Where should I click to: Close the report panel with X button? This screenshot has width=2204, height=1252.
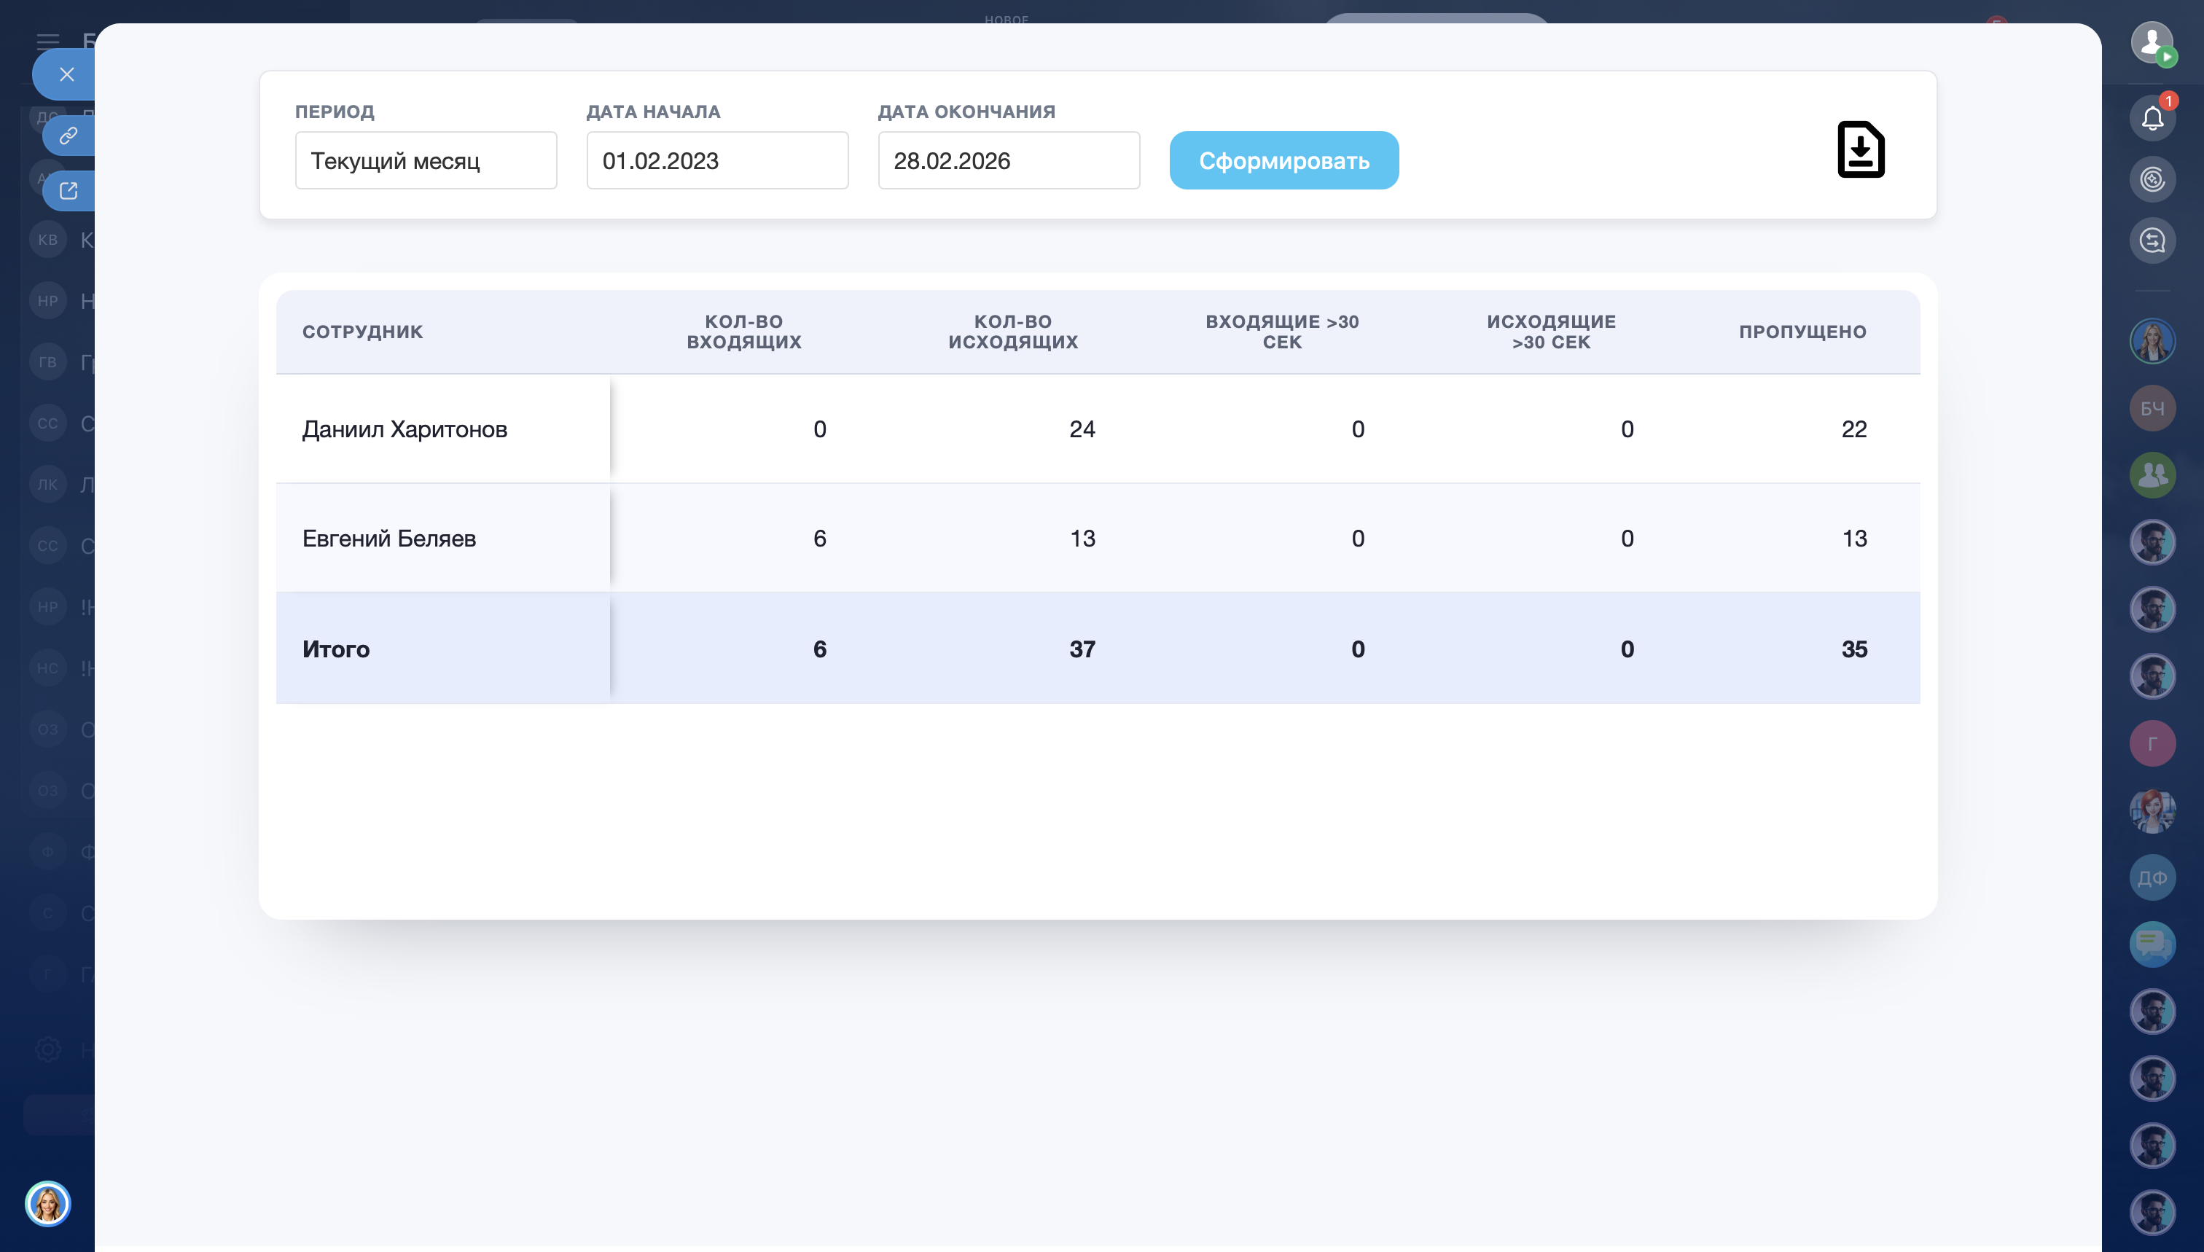pyautogui.click(x=67, y=75)
